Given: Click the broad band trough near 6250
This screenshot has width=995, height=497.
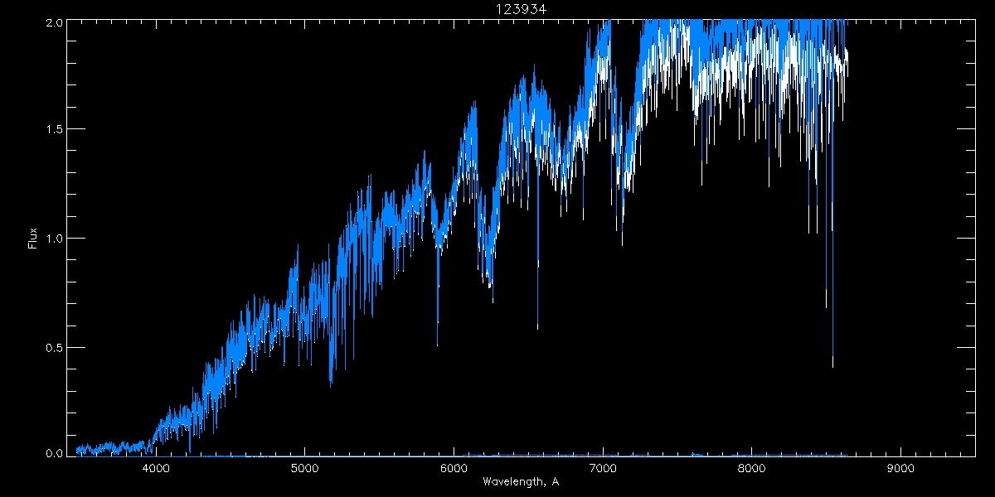Looking at the screenshot, I should [489, 286].
